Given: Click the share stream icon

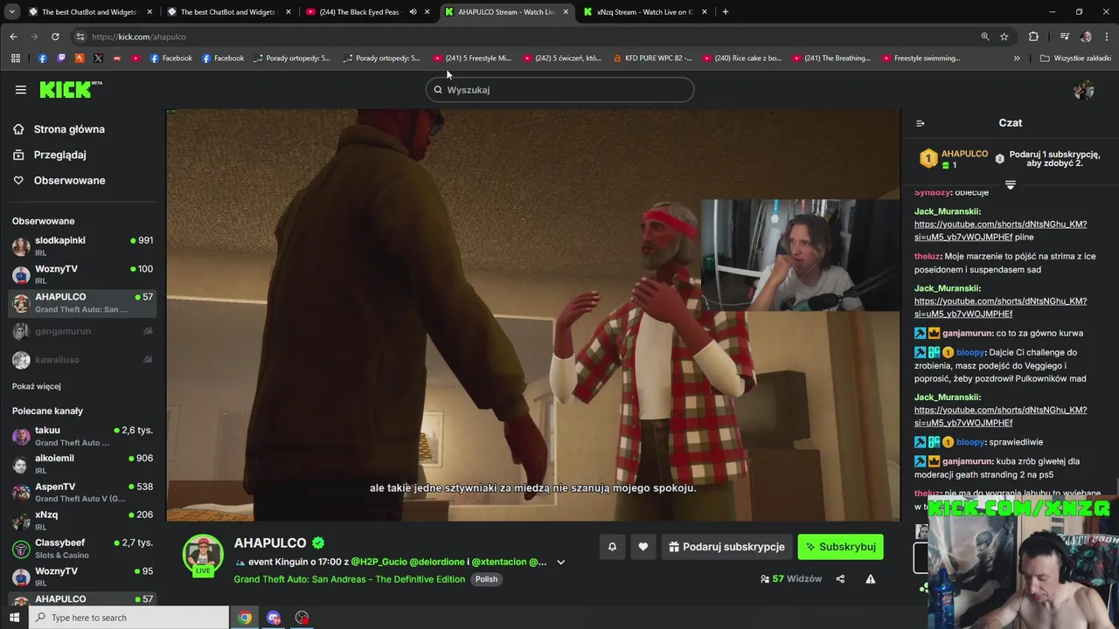Looking at the screenshot, I should click(x=840, y=578).
